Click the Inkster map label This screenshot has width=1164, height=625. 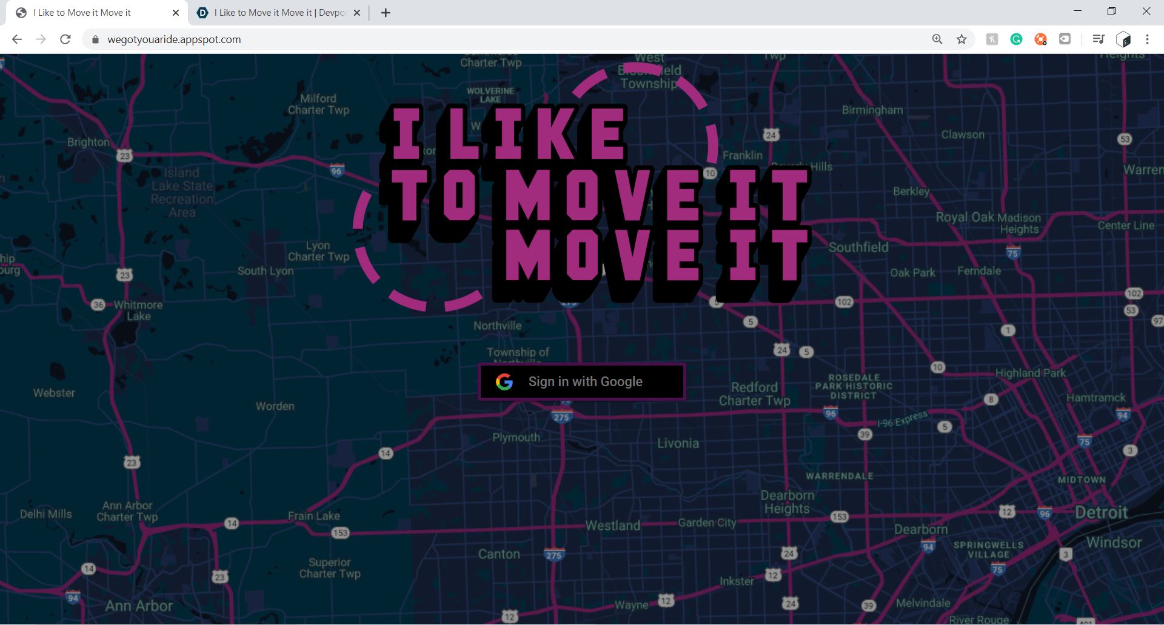coord(737,581)
